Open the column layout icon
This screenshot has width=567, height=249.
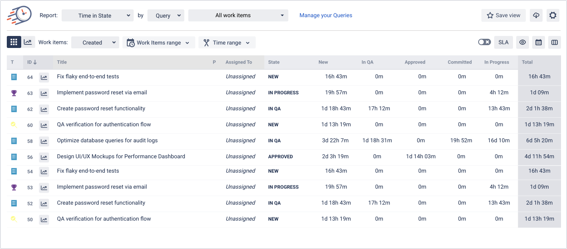[x=554, y=42]
